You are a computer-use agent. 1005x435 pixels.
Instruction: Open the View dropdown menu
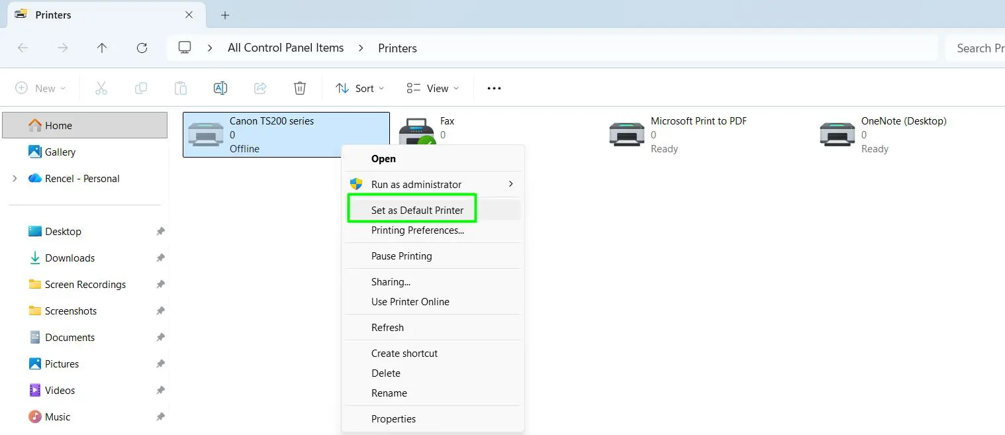433,88
